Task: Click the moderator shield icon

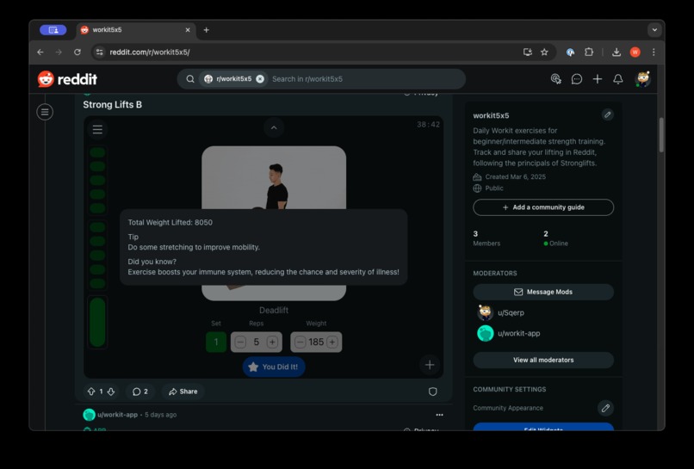Action: point(432,392)
